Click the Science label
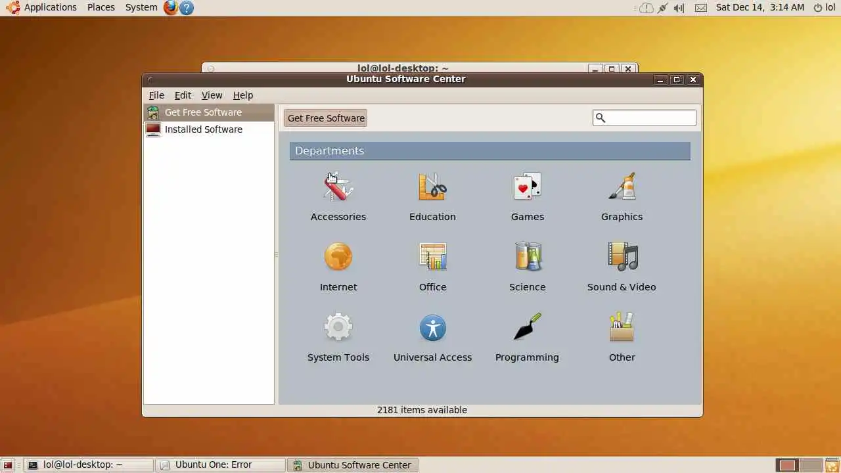 click(x=528, y=287)
